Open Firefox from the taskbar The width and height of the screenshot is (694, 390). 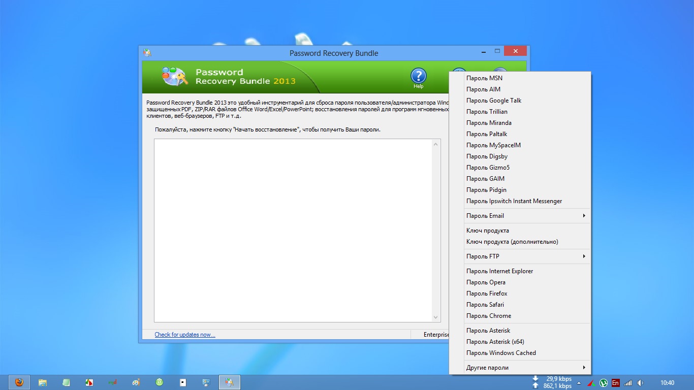pos(19,382)
